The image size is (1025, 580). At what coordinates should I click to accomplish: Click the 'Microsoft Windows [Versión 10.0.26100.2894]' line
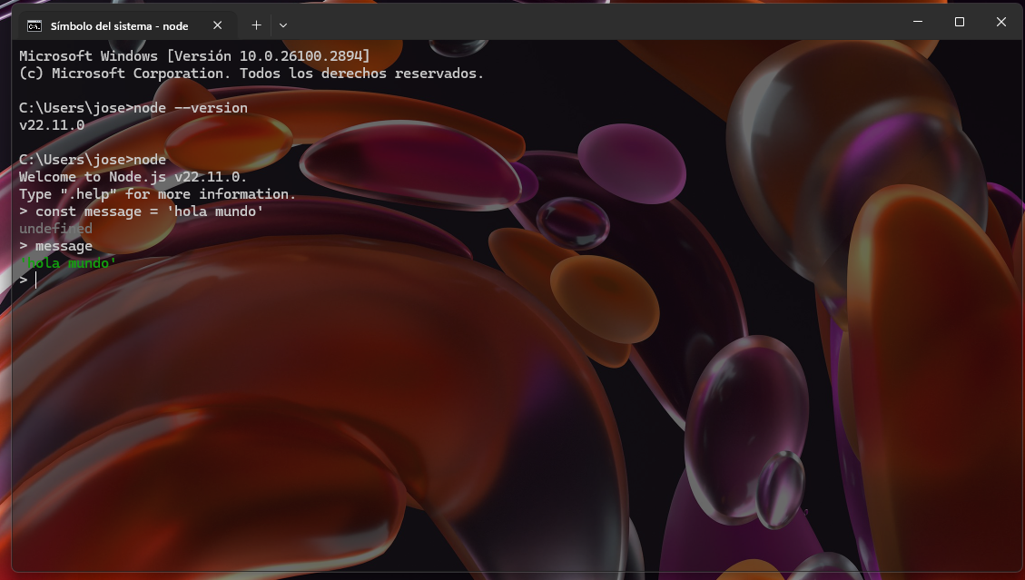(x=194, y=56)
